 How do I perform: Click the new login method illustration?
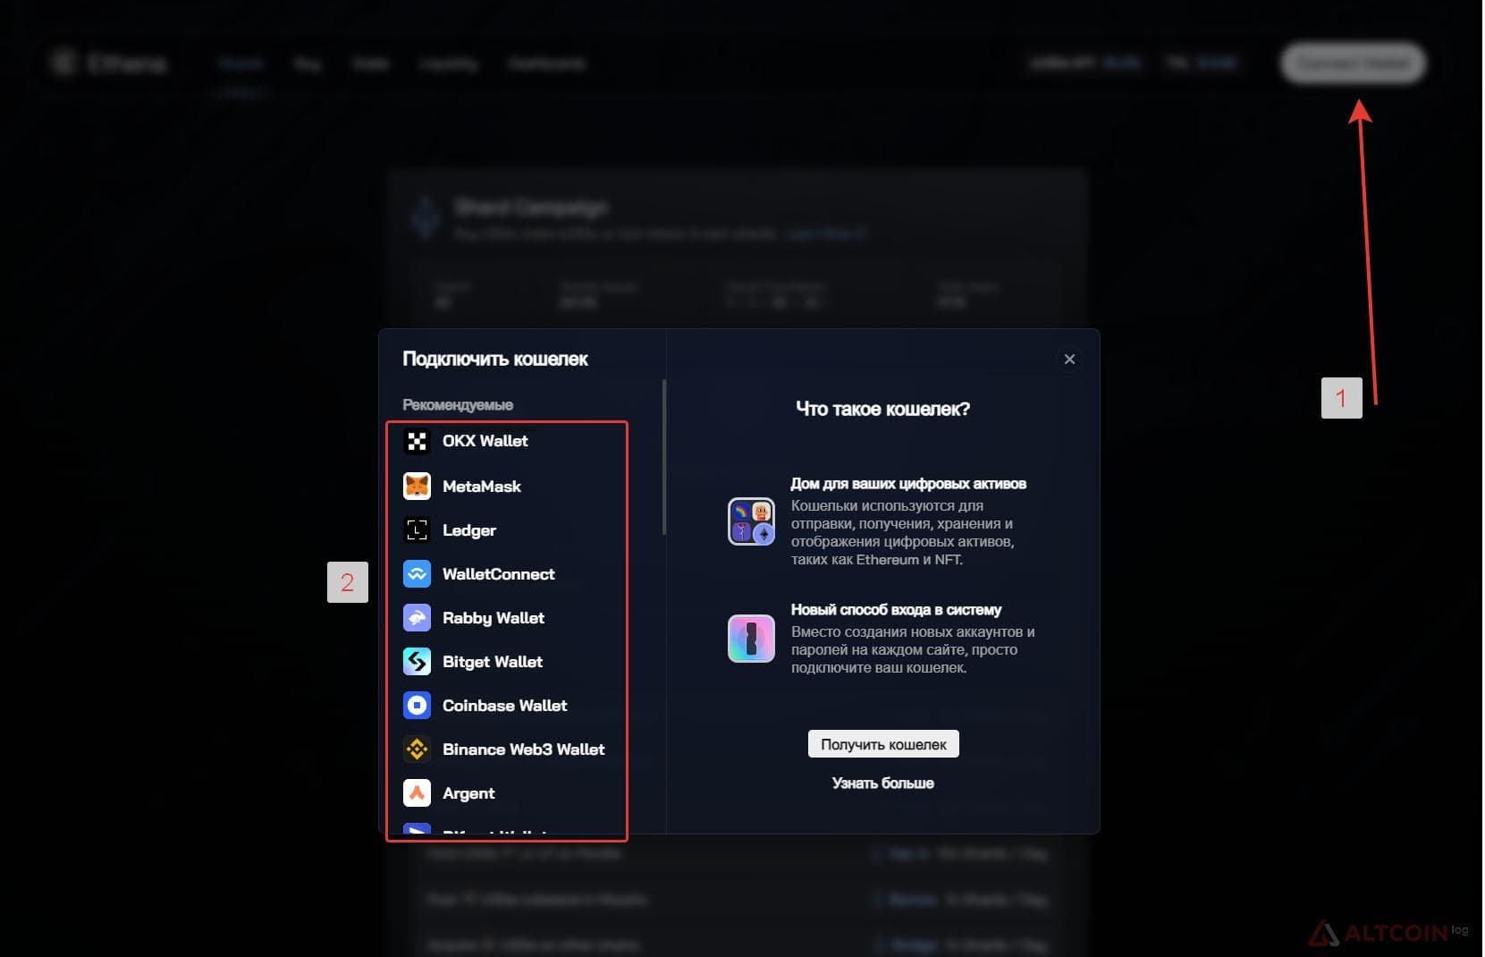pos(751,639)
